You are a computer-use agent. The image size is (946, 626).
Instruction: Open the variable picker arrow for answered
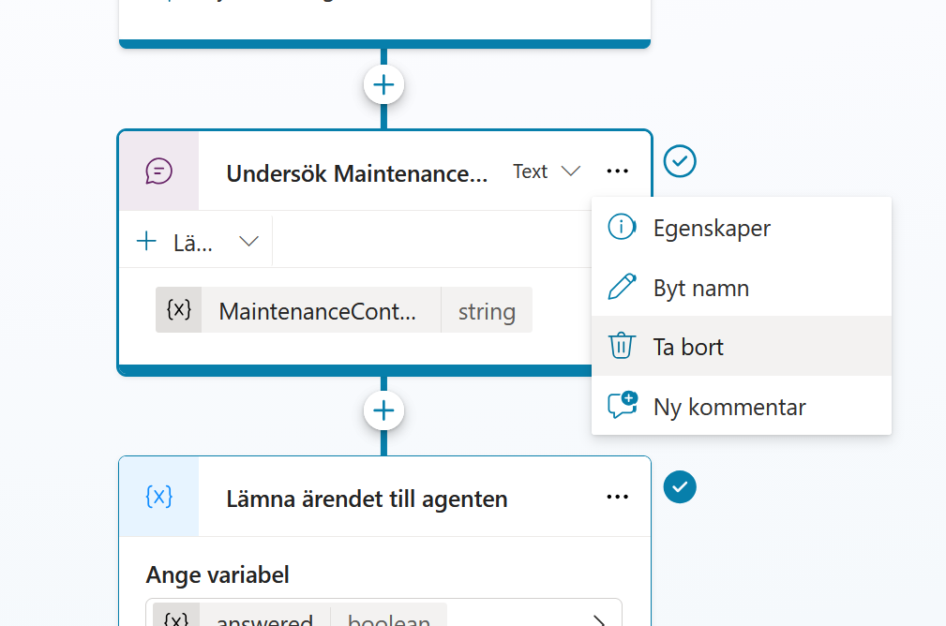tap(598, 620)
